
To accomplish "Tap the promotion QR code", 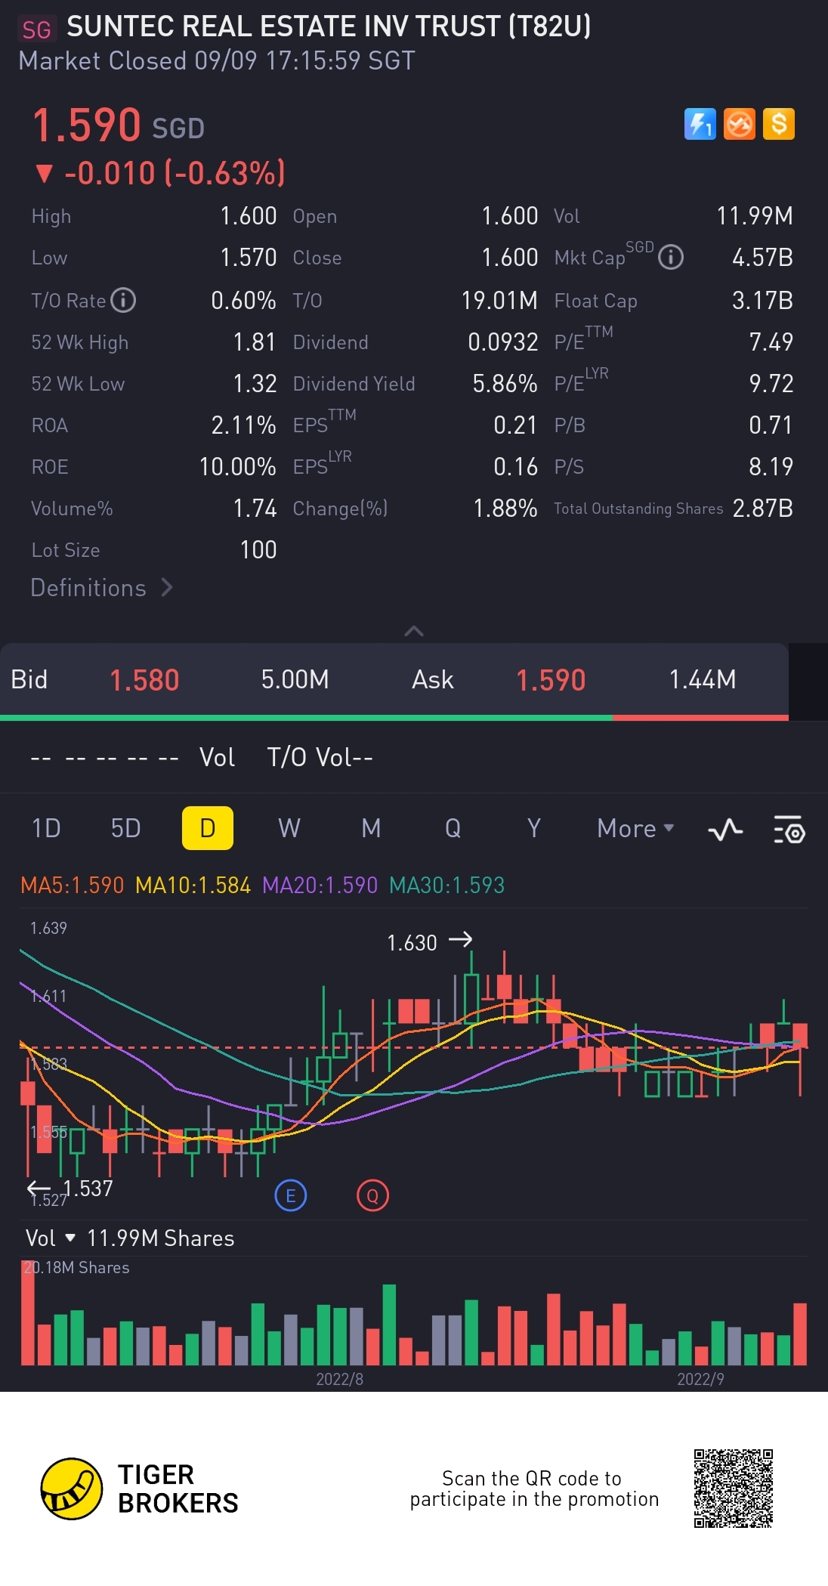I will click(734, 1488).
